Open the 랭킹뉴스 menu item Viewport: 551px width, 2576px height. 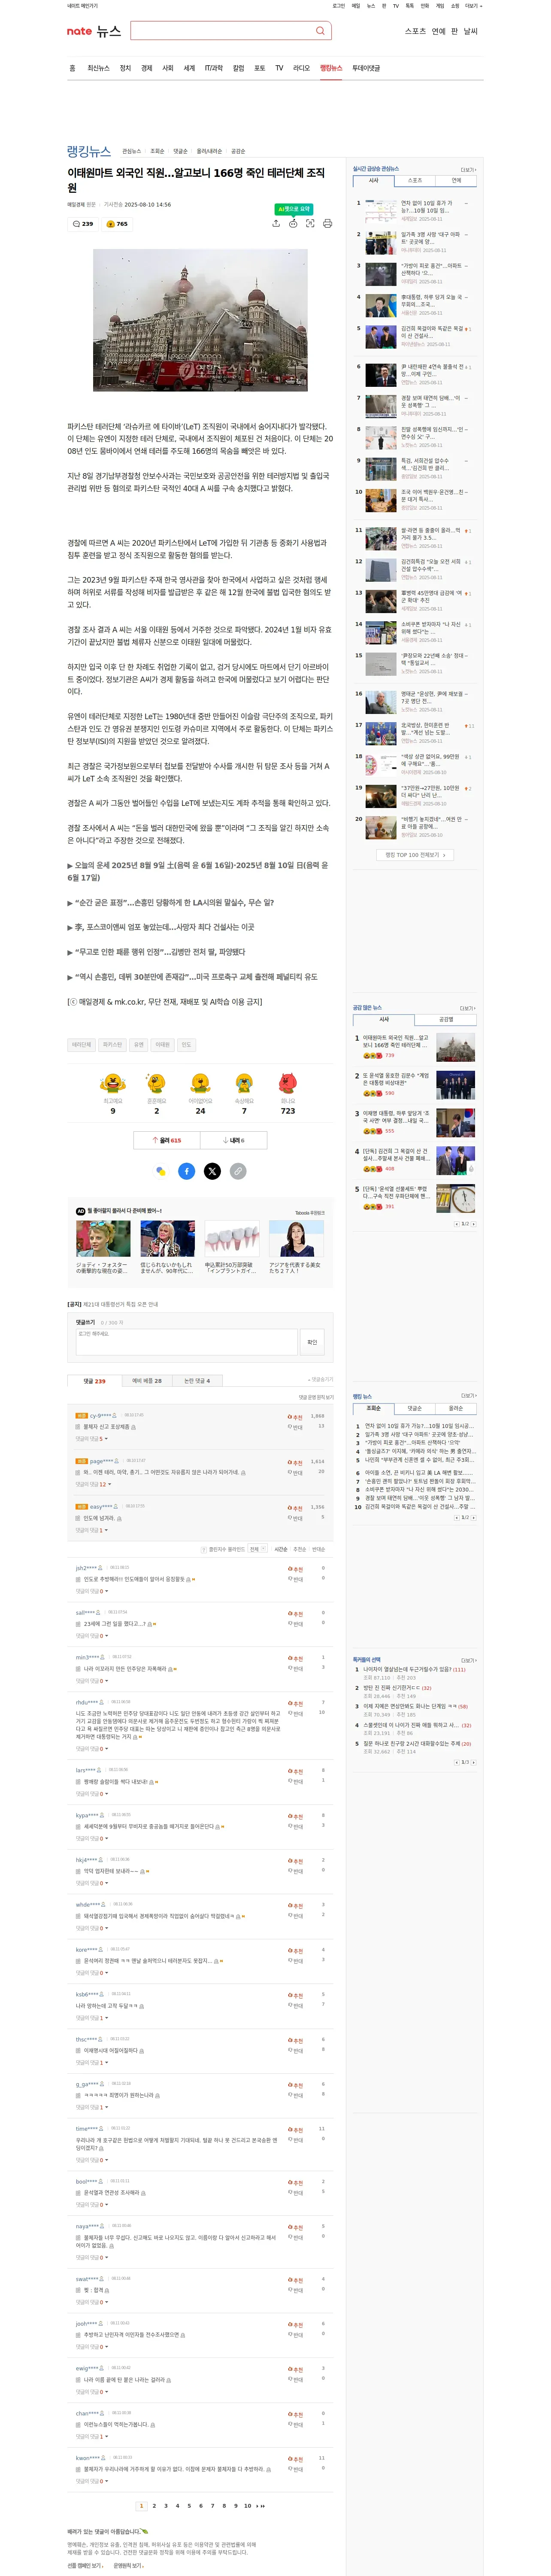coord(331,68)
